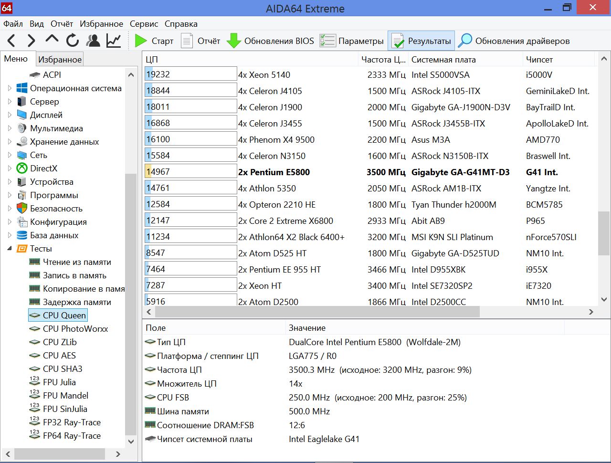Select the CPU PhotoWorxx test
Viewport: 611px width, 463px height.
point(75,329)
